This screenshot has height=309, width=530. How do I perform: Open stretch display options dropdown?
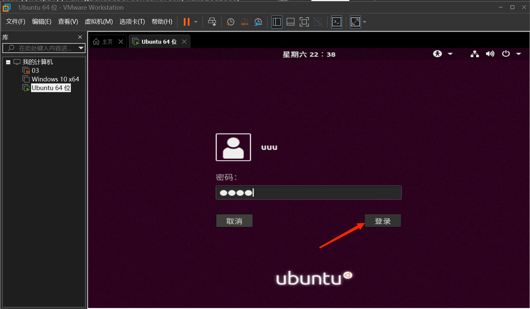click(x=365, y=22)
